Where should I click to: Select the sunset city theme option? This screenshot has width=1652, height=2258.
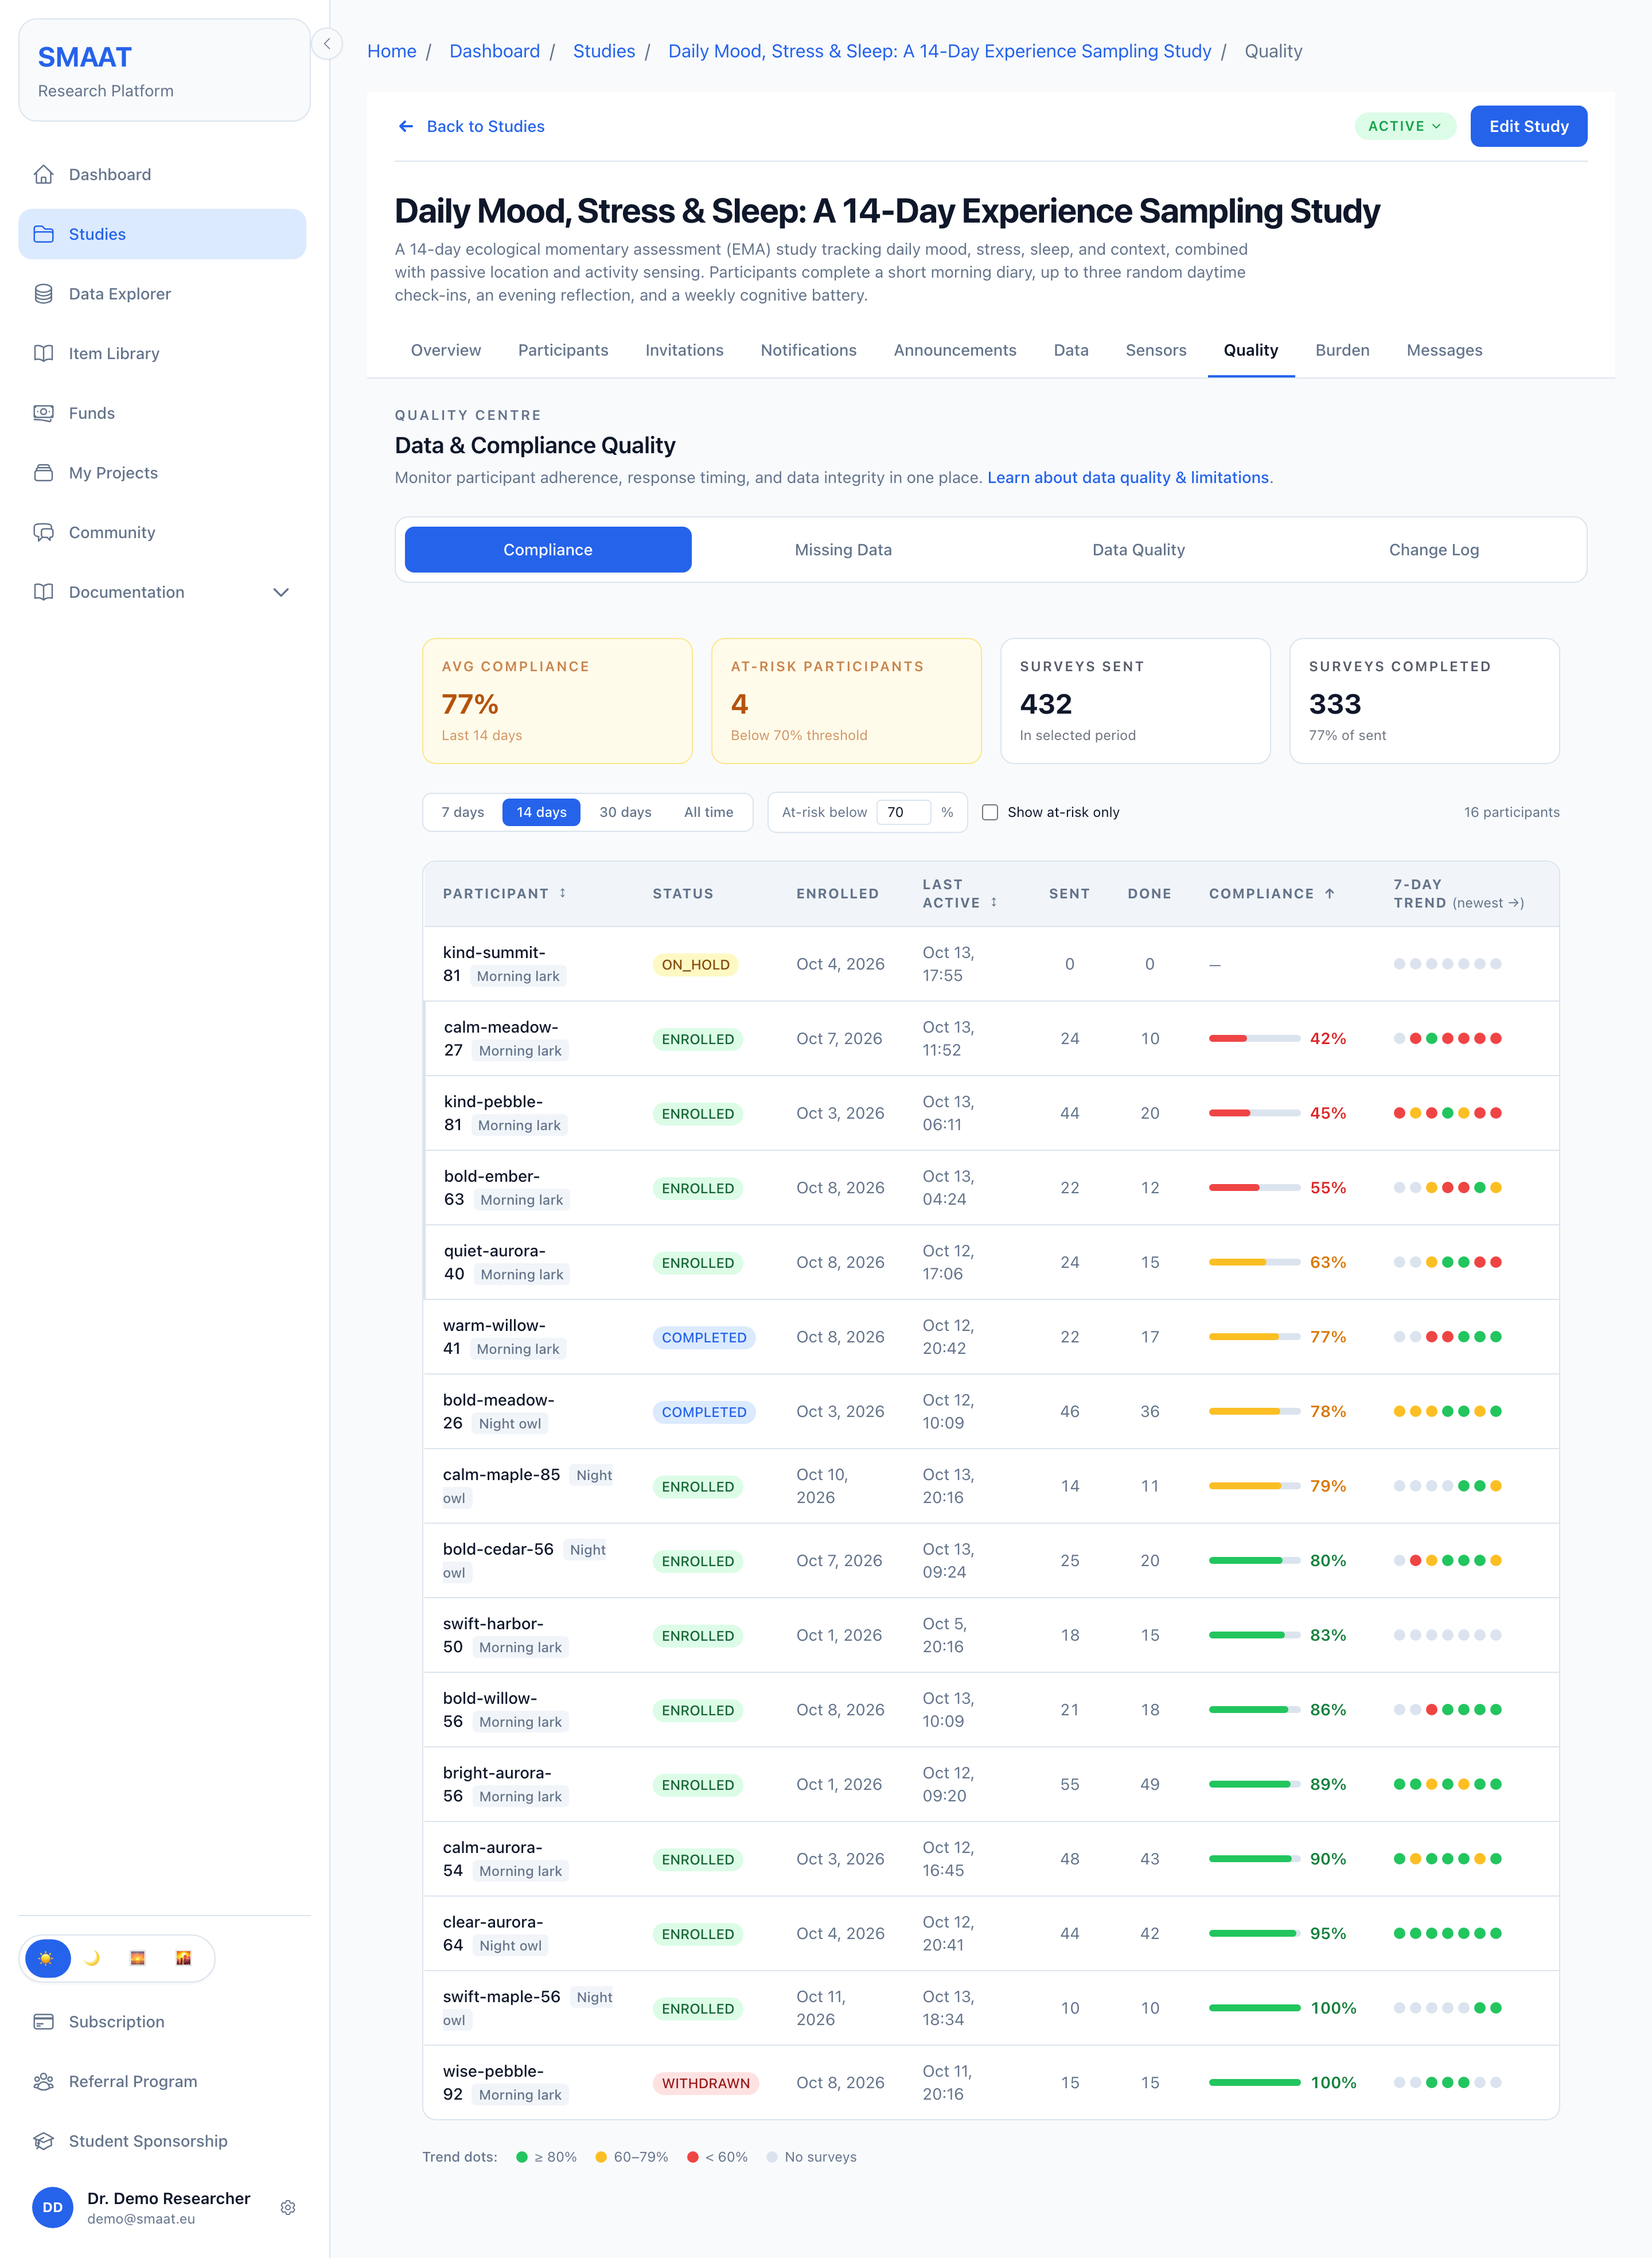183,1958
